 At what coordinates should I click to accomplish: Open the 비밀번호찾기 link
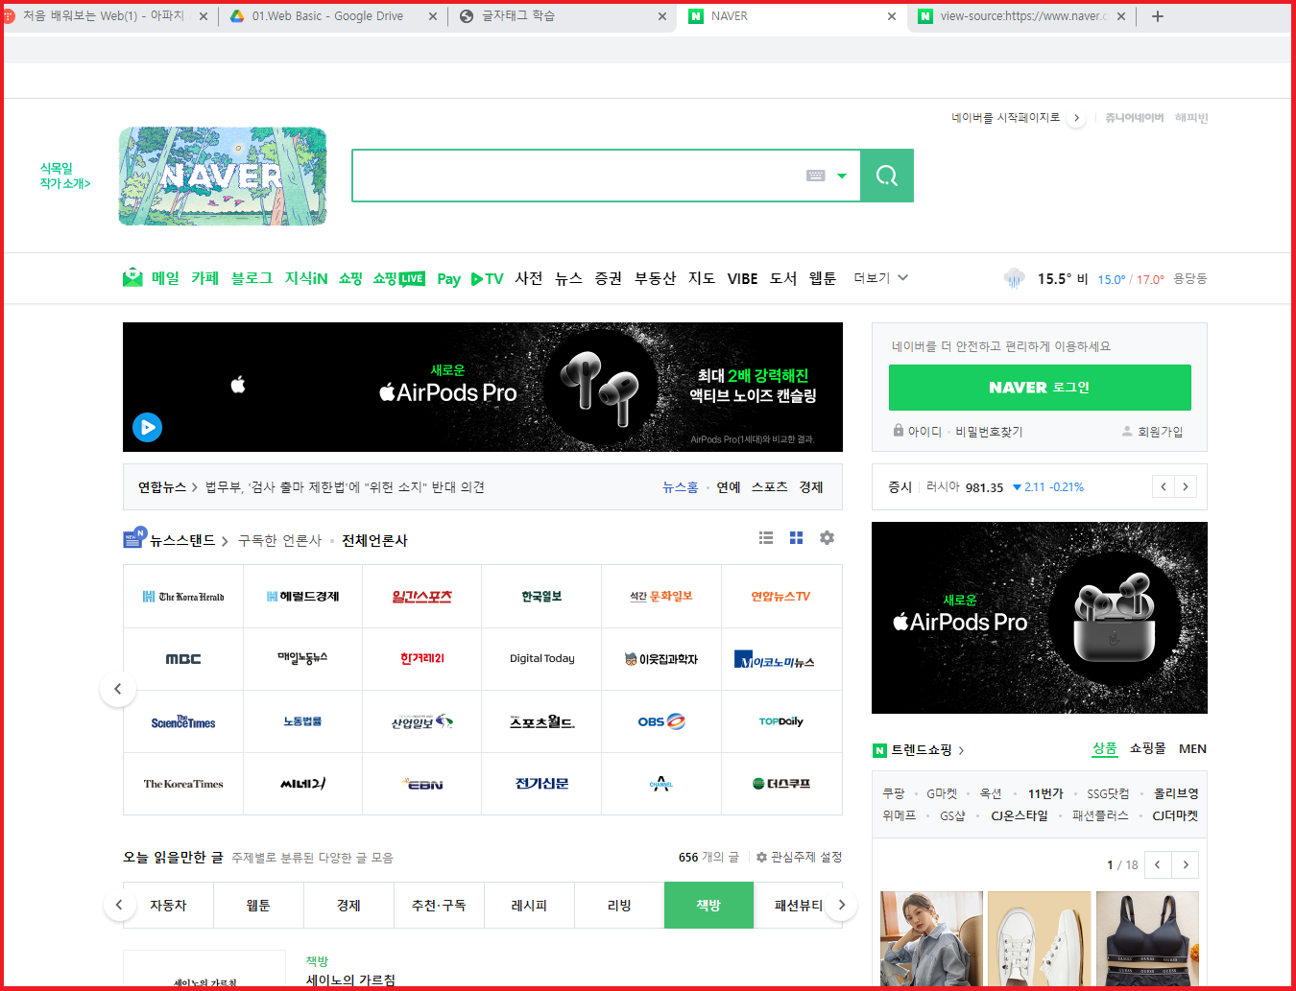tap(989, 432)
